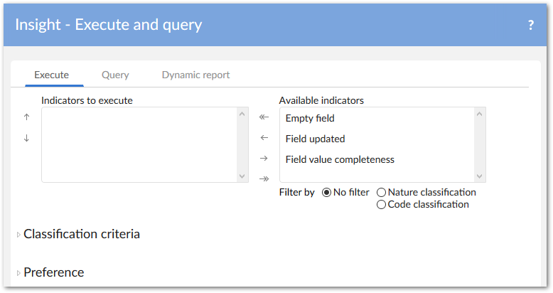Select Empty field indicator
The height and width of the screenshot is (293, 553).
coord(310,118)
